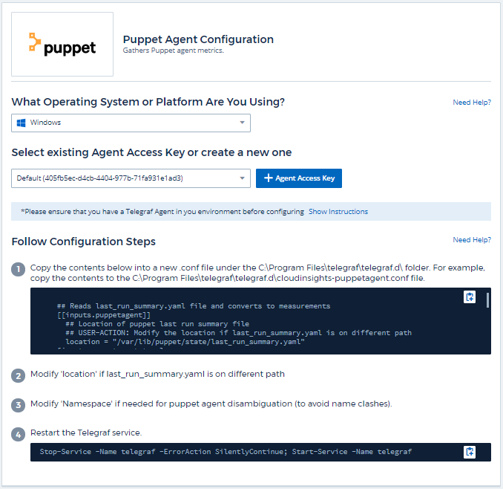Click the [[inputs.puppetagent]] line in code
The image size is (503, 489).
point(104,315)
